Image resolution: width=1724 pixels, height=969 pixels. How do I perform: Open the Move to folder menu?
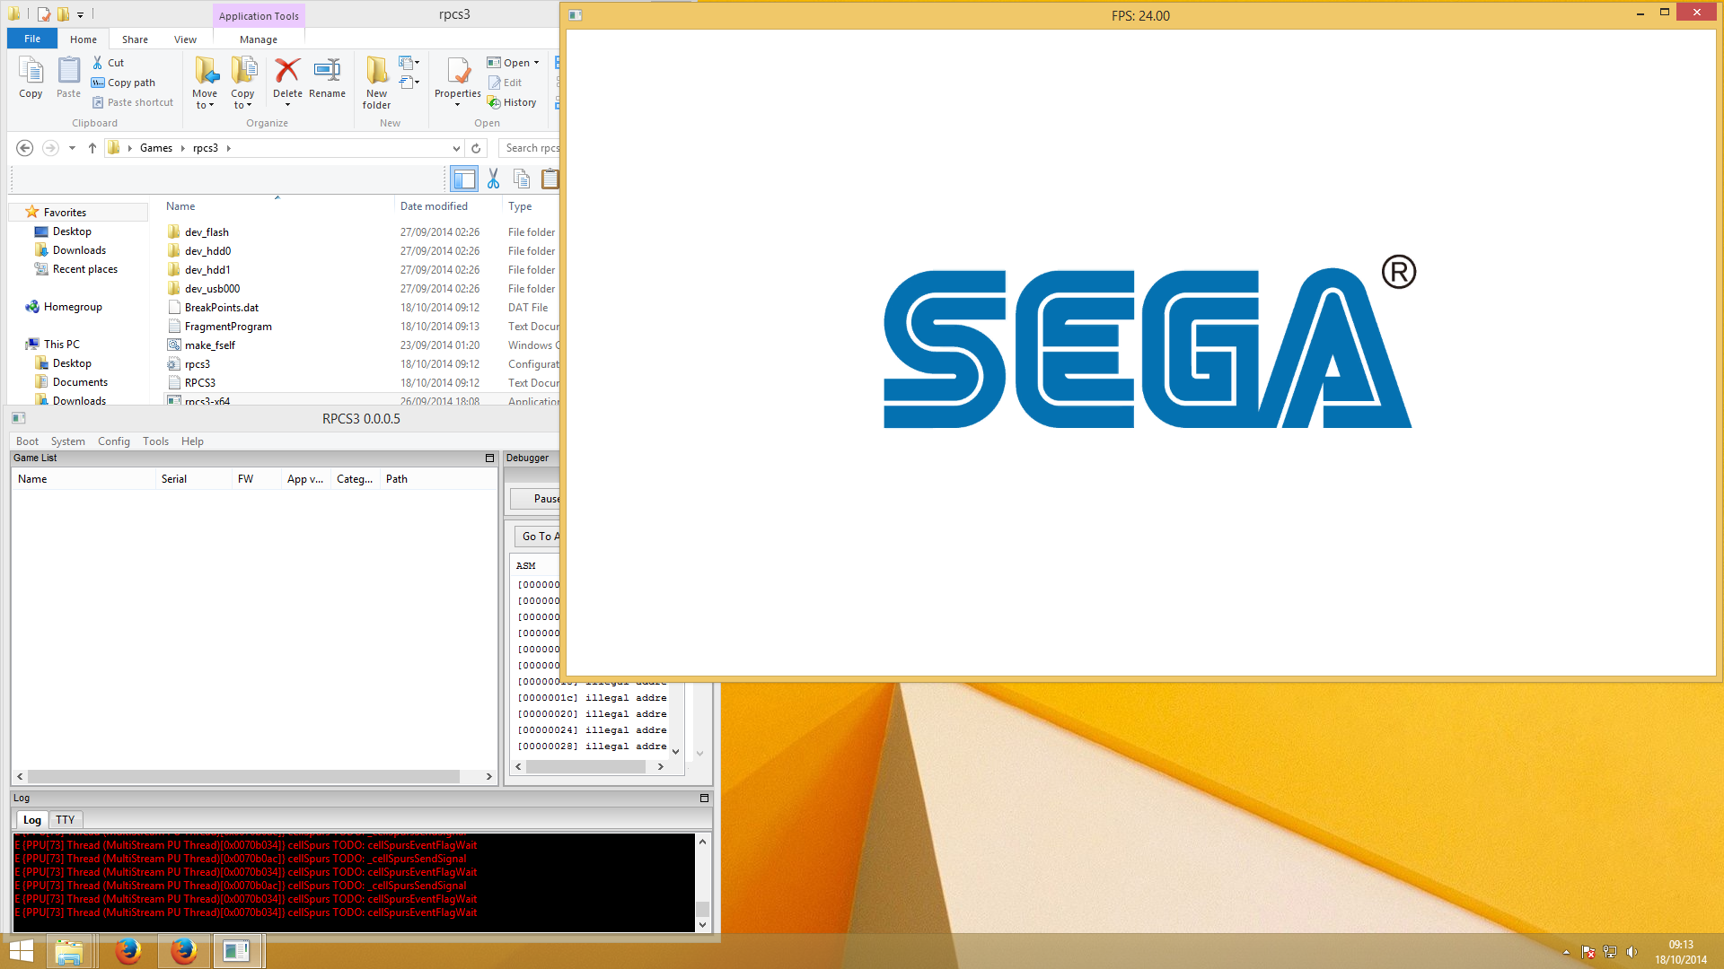pyautogui.click(x=205, y=83)
